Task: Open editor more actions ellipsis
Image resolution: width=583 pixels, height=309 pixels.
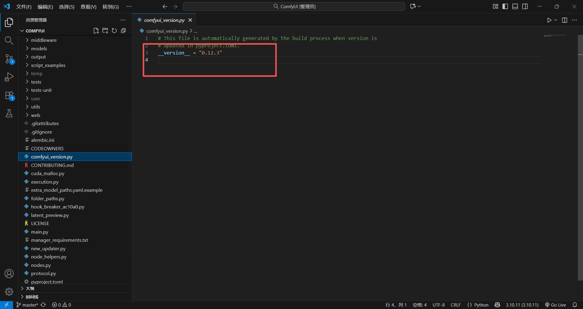Action: 574,20
